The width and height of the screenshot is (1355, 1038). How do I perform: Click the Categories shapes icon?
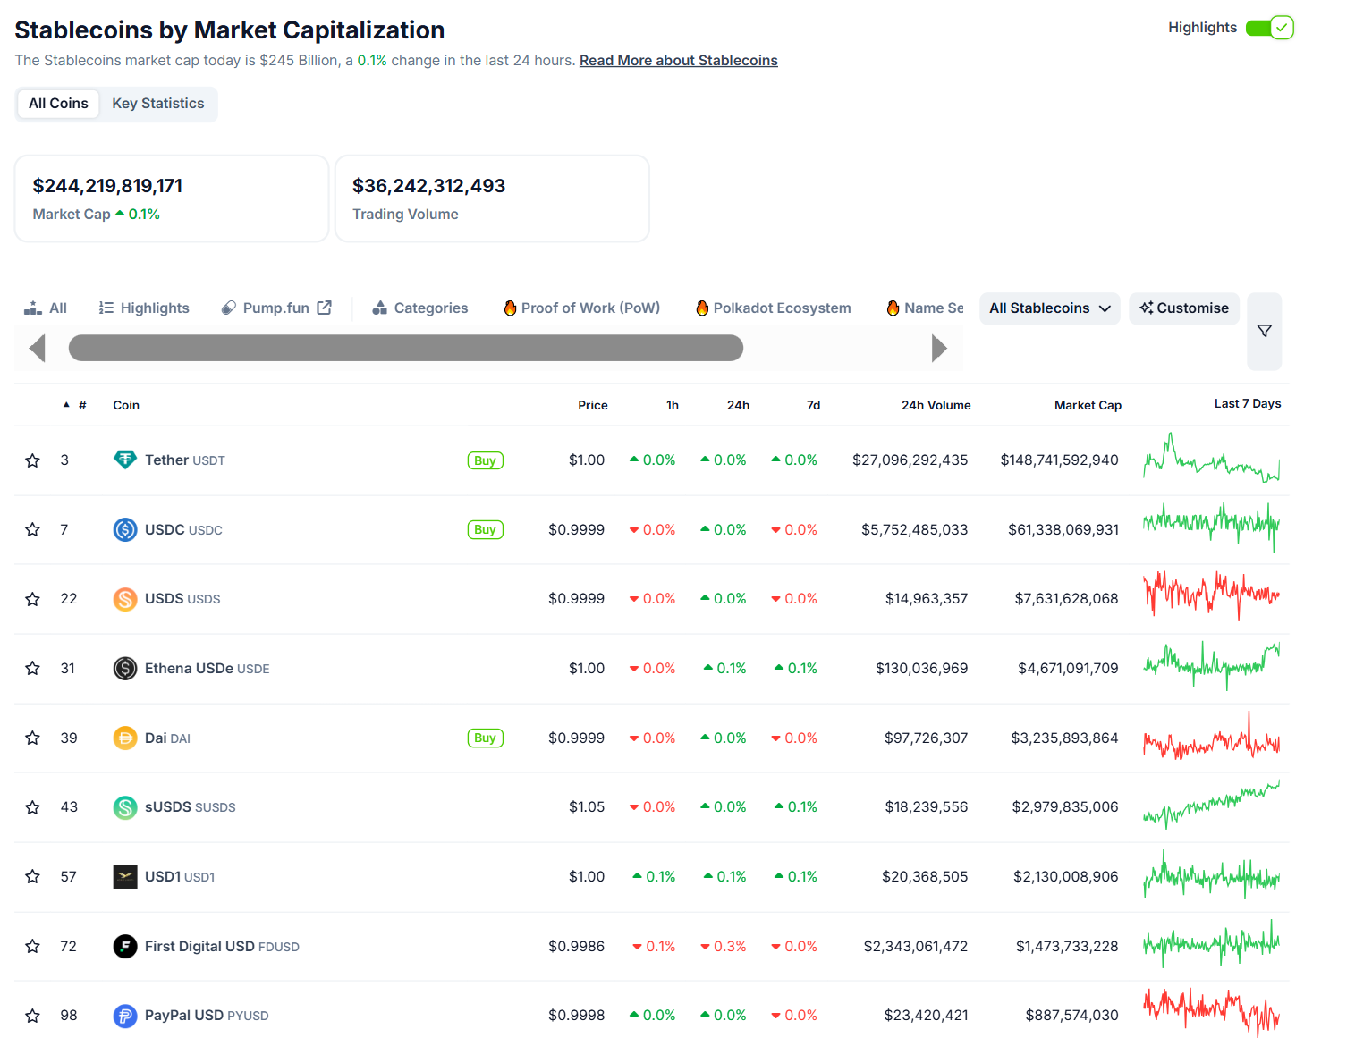pos(379,308)
